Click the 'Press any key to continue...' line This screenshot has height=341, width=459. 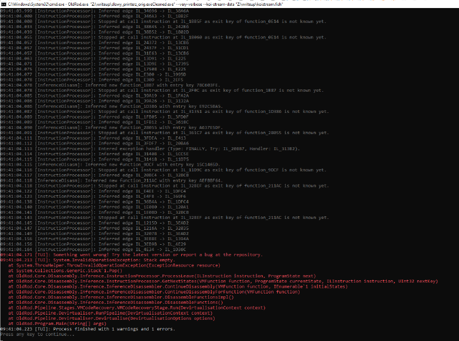click(34, 334)
